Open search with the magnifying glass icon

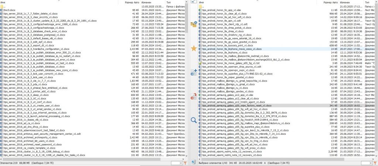tap(193, 120)
